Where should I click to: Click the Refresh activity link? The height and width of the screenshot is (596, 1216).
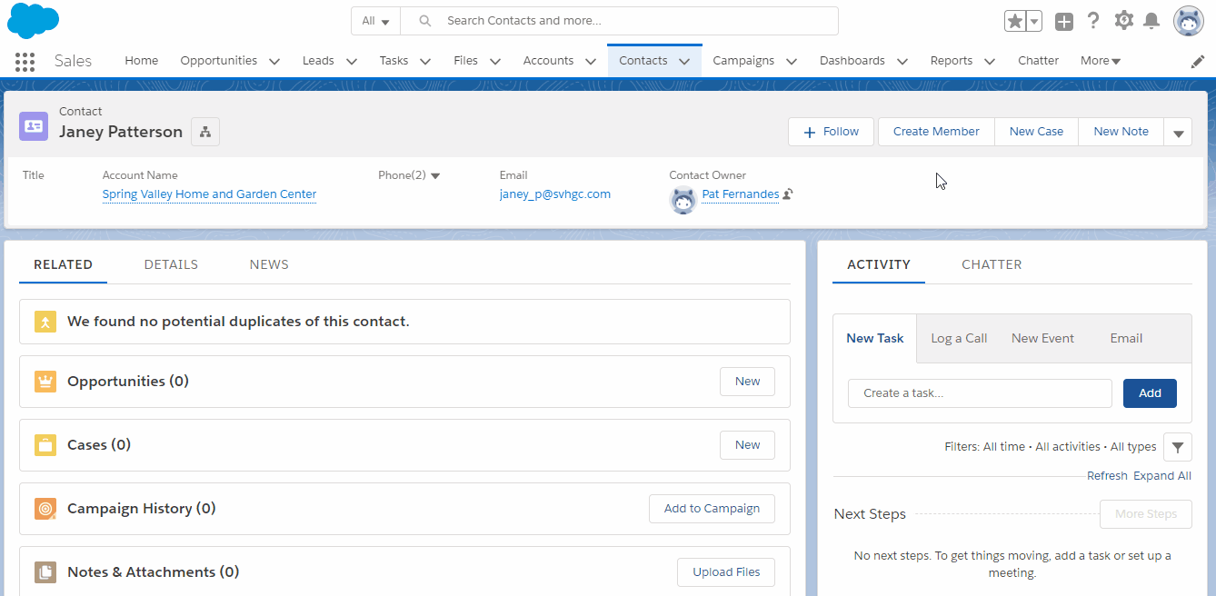click(1107, 476)
